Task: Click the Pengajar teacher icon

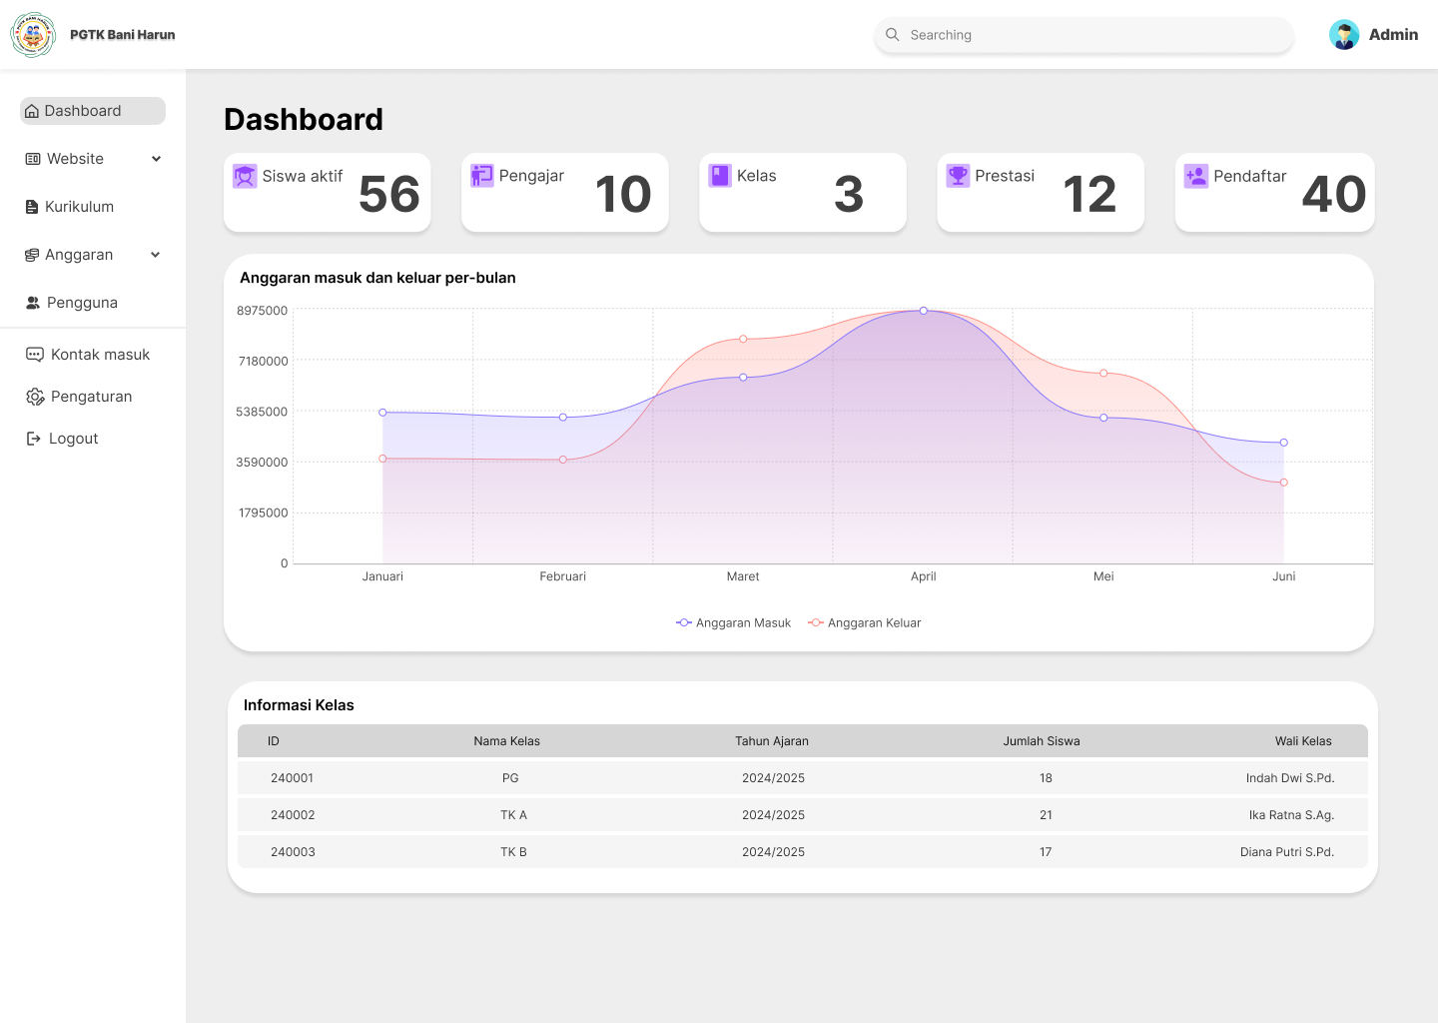Action: [x=482, y=176]
